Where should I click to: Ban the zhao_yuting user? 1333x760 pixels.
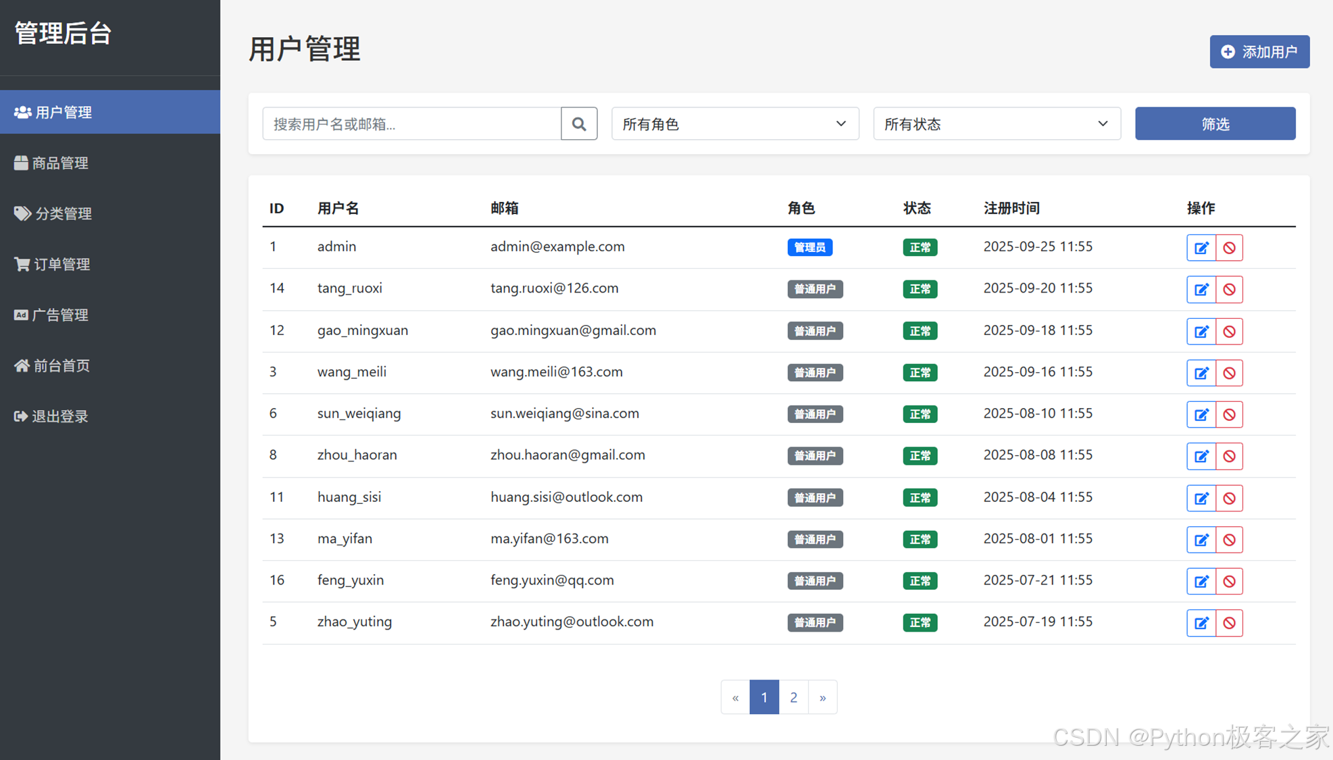coord(1229,623)
